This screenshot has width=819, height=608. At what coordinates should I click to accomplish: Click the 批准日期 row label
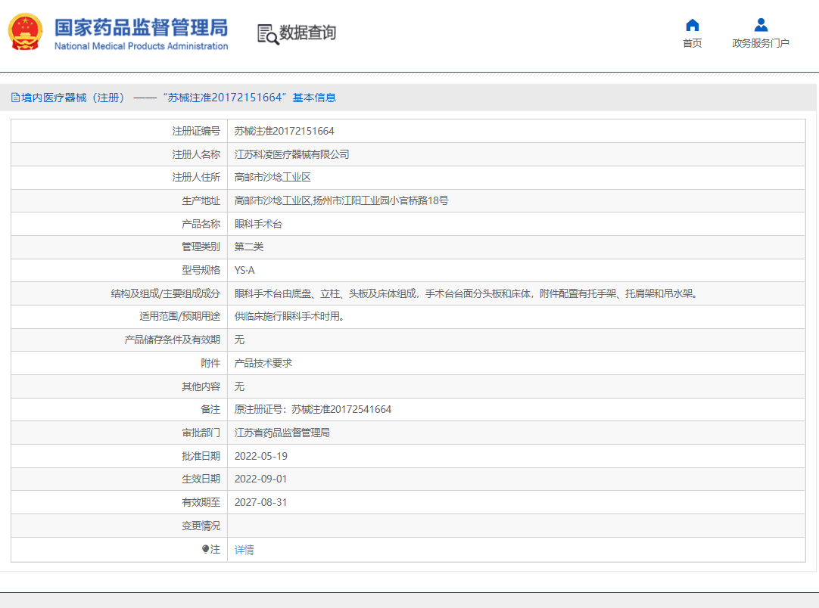click(201, 456)
